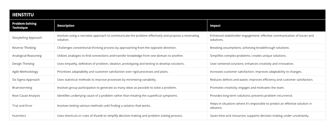
Task: Click the Brainstorming technique cell
Action: 22,87
